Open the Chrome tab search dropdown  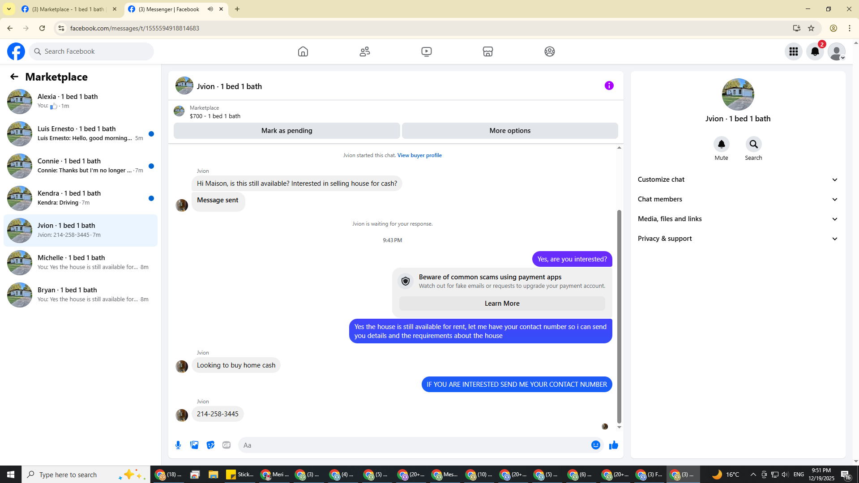(9, 9)
